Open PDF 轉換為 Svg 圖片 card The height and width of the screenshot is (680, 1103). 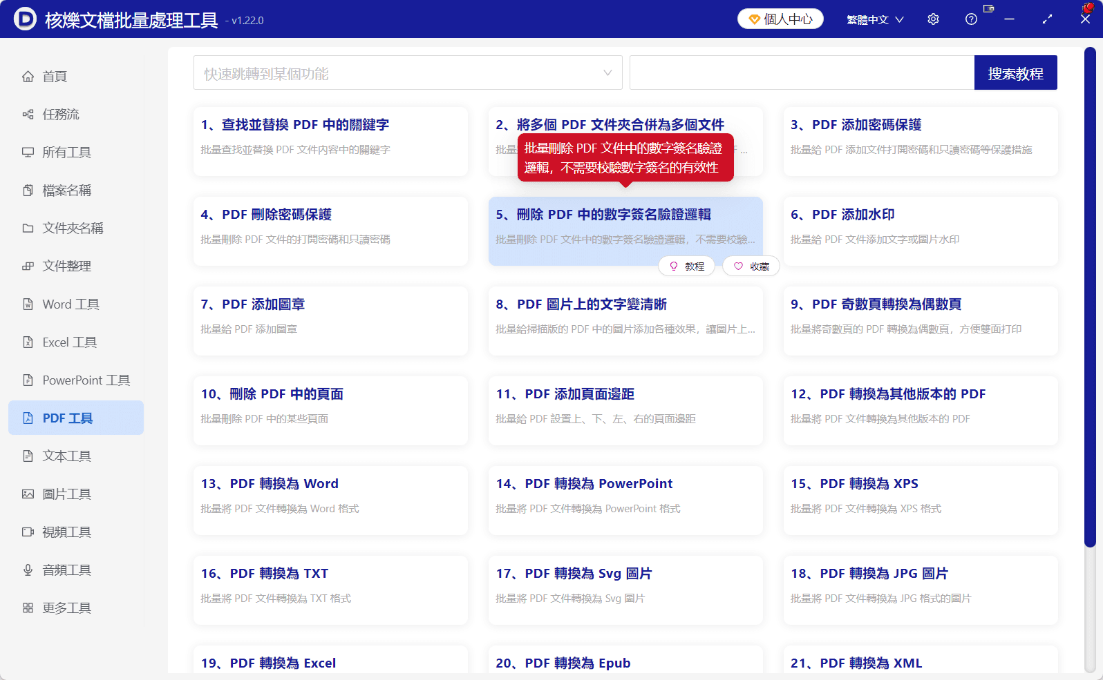625,590
